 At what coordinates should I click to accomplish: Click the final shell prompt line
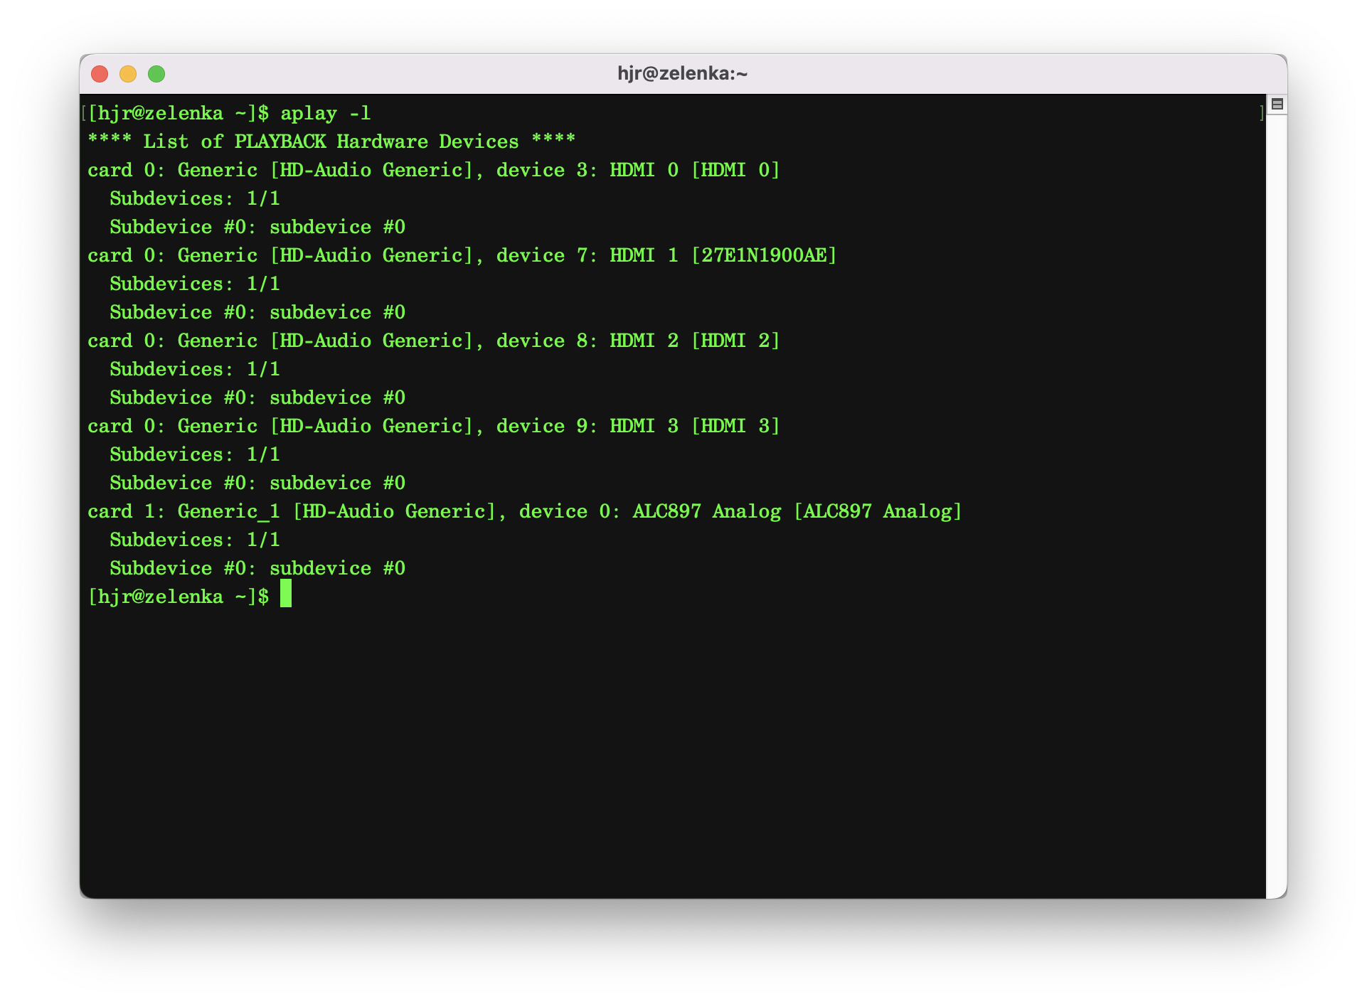point(176,595)
